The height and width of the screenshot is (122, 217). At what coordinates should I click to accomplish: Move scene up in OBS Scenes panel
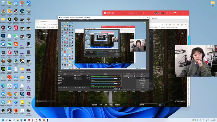64,88
